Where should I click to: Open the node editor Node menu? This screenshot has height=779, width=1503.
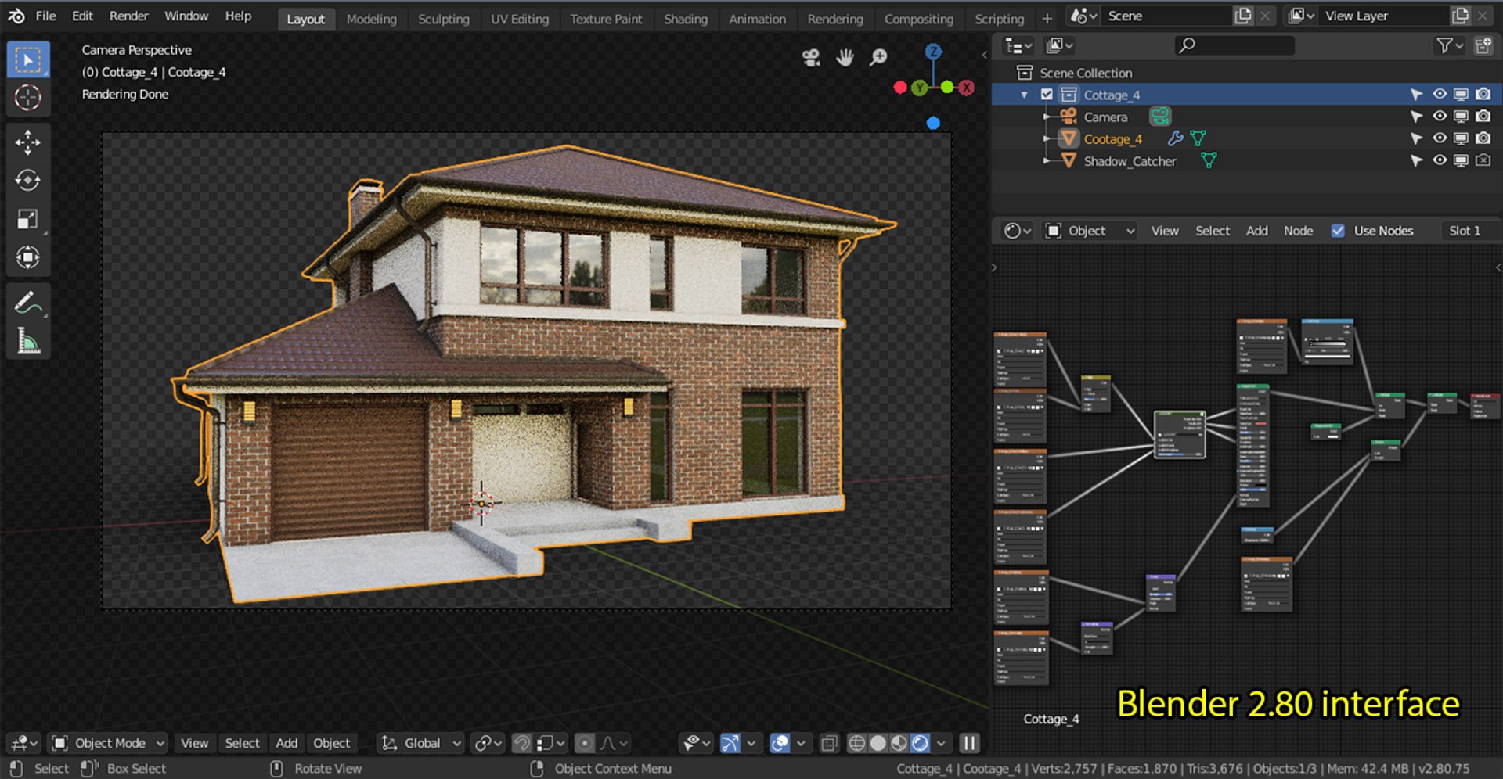point(1298,231)
